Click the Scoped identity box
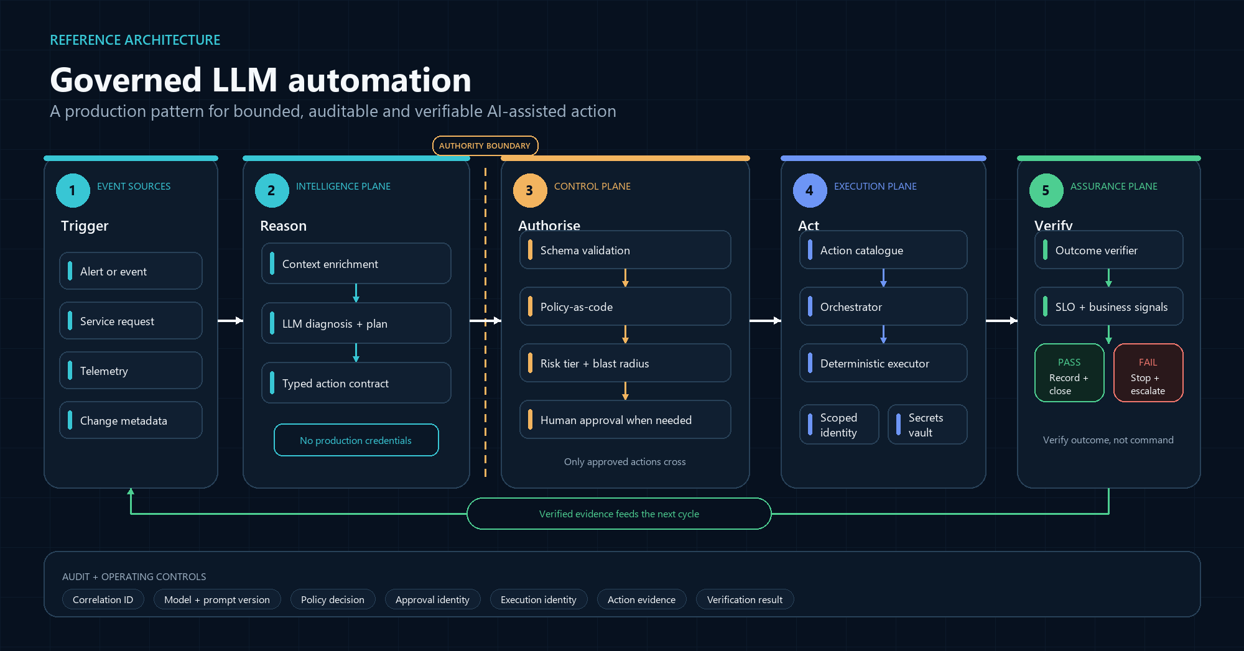 click(x=839, y=425)
